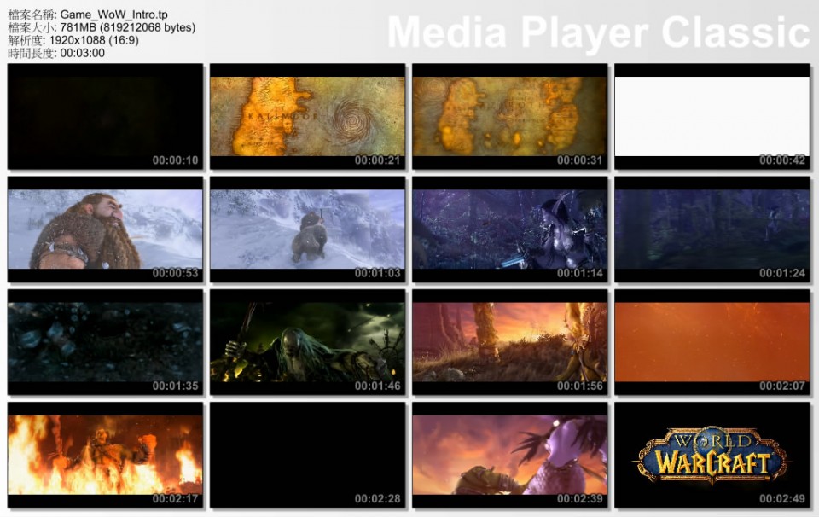Click the night elf thumbnail at 00:01:14
819x517 pixels.
point(510,229)
